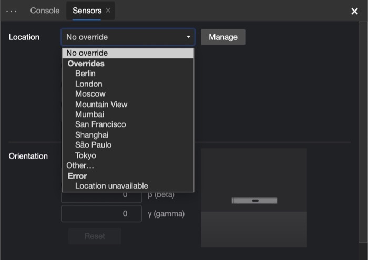Close the Sensors tab with its X
Viewport: 368px width, 260px height.
(x=108, y=11)
